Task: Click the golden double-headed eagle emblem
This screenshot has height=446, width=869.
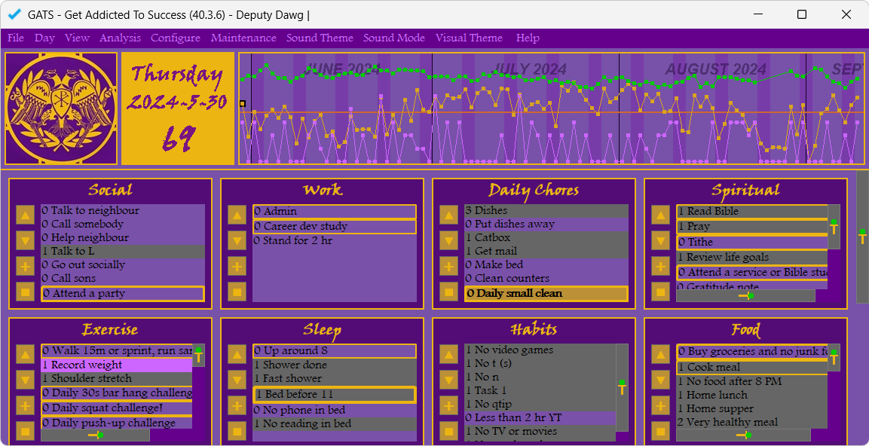Action: click(61, 108)
